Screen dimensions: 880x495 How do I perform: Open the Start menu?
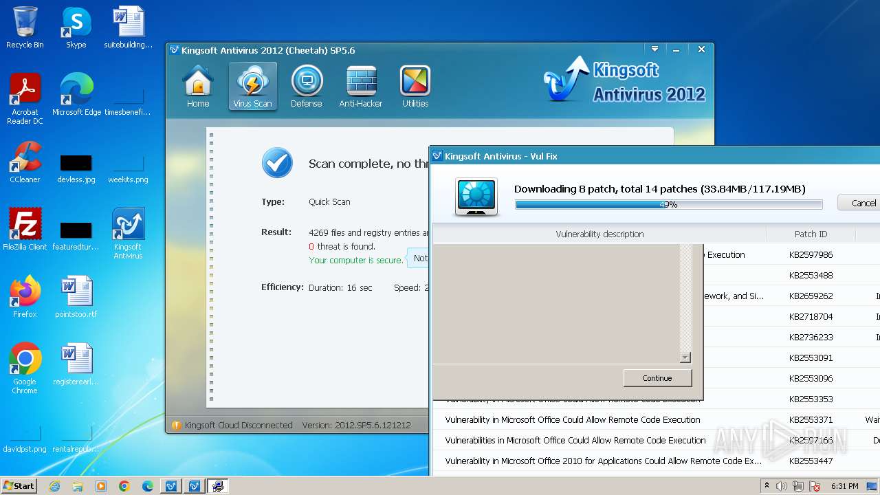(19, 486)
